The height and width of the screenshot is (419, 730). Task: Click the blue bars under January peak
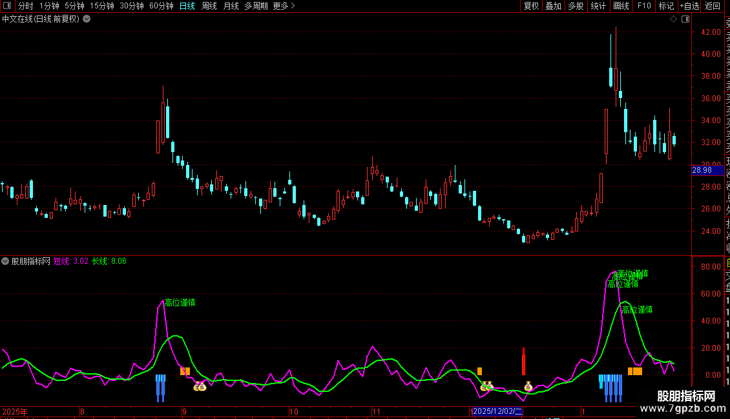[x=611, y=388]
